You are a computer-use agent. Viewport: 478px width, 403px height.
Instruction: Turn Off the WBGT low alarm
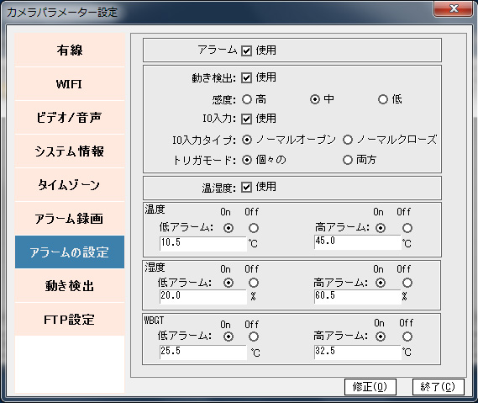coord(254,337)
